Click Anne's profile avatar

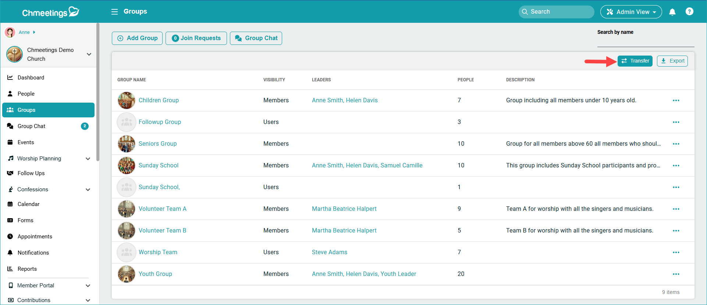[x=10, y=32]
